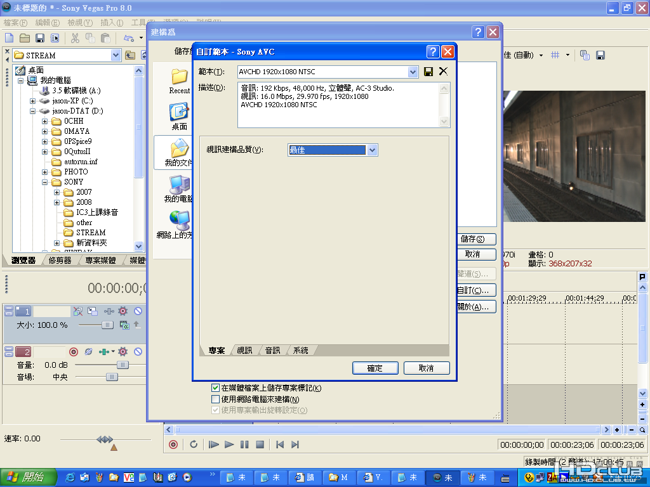Select 我的電腦 shortcut in save dialog sidebar
650x487 pixels.
click(178, 189)
